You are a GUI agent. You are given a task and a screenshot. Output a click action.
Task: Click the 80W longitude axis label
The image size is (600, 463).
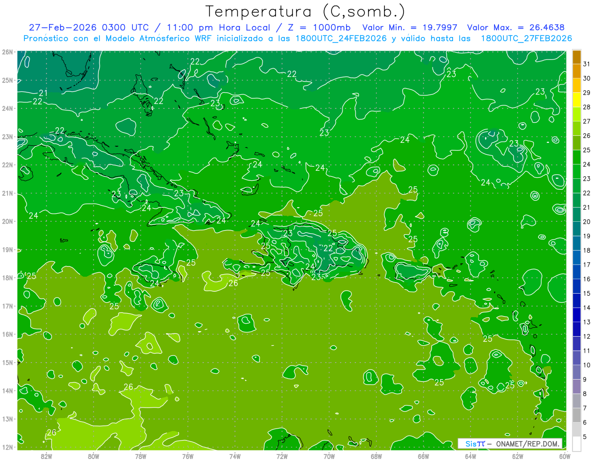point(93,456)
